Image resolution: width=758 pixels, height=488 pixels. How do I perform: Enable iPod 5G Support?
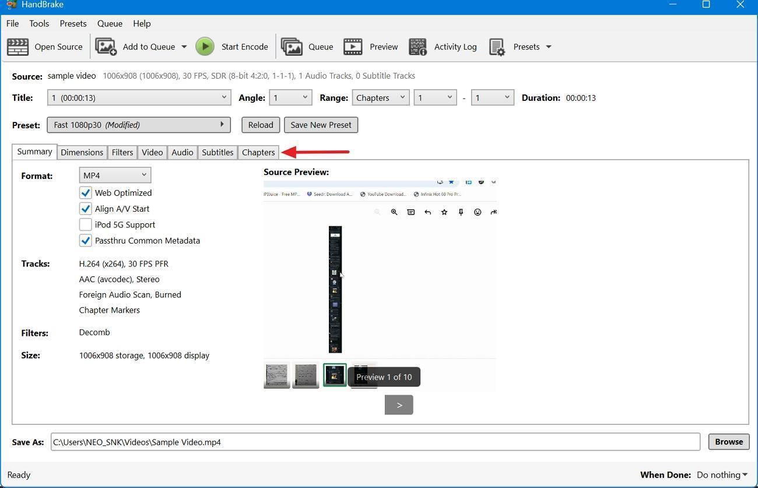85,224
